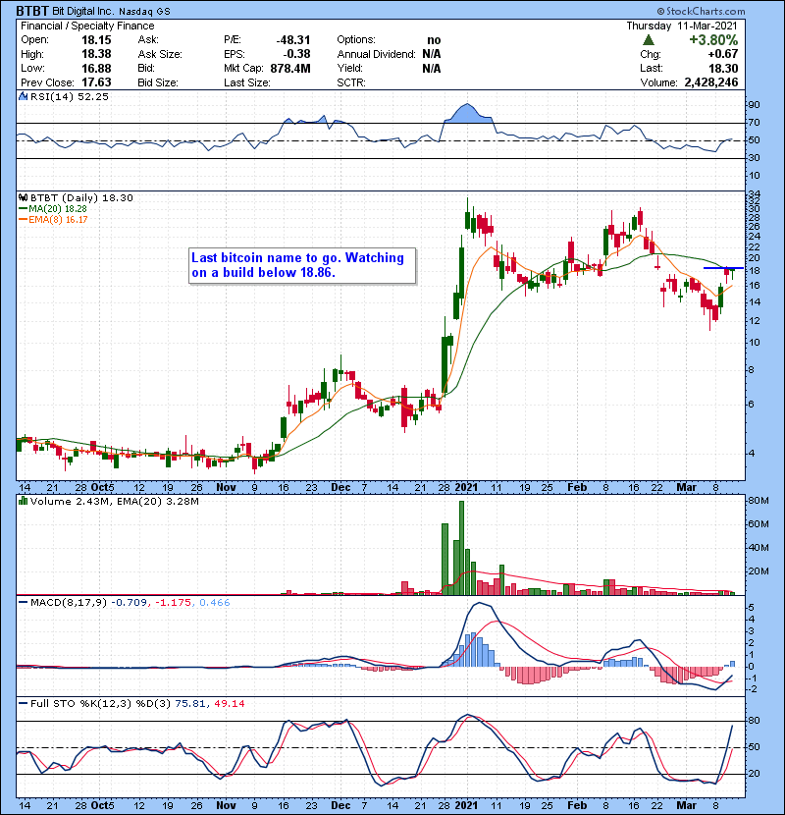Click the SCTR label
The image size is (785, 815).
pos(351,82)
